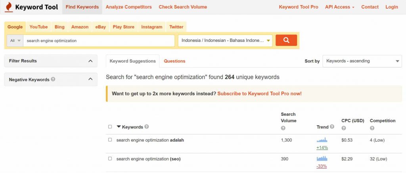Switch to the Play Store tab
Screen dimensions: 406x173
(124, 27)
